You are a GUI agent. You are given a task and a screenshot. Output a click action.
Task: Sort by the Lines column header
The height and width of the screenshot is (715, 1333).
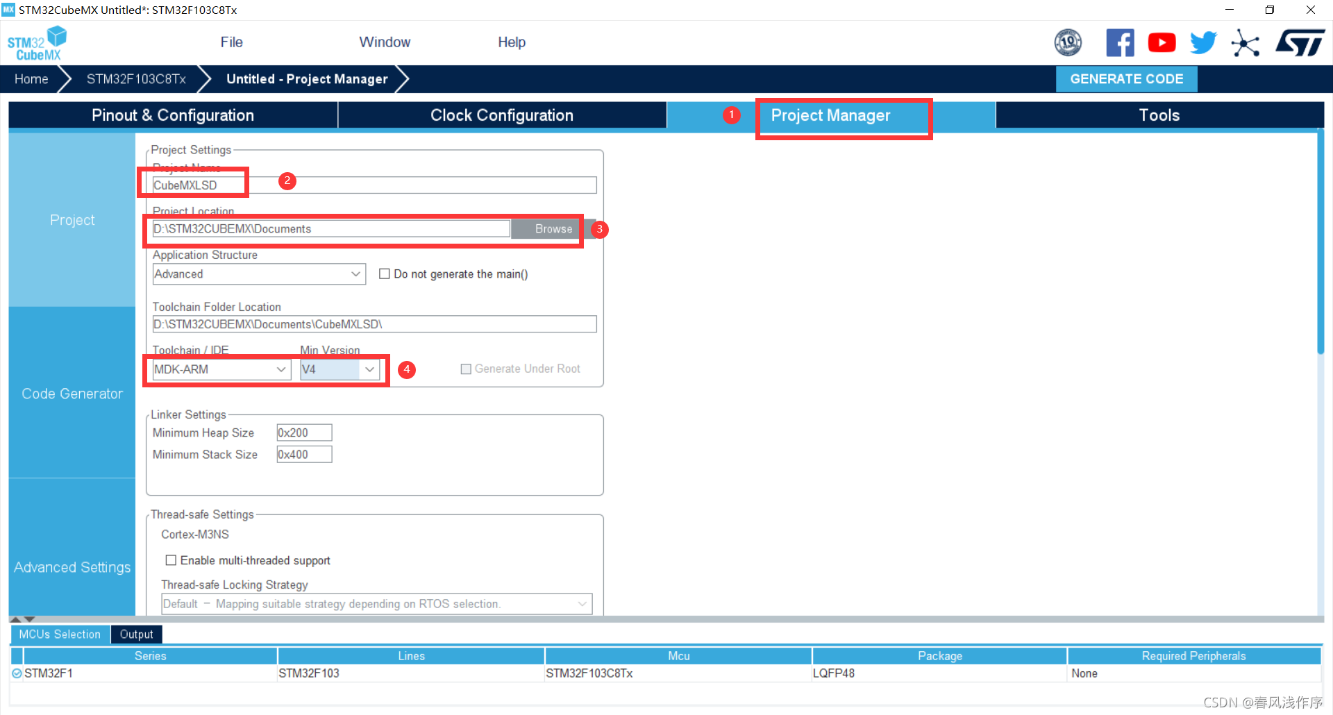(411, 656)
